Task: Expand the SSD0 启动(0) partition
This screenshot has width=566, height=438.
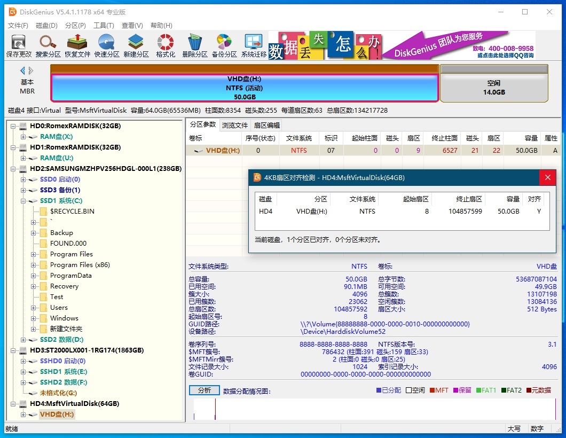Action: click(23, 179)
